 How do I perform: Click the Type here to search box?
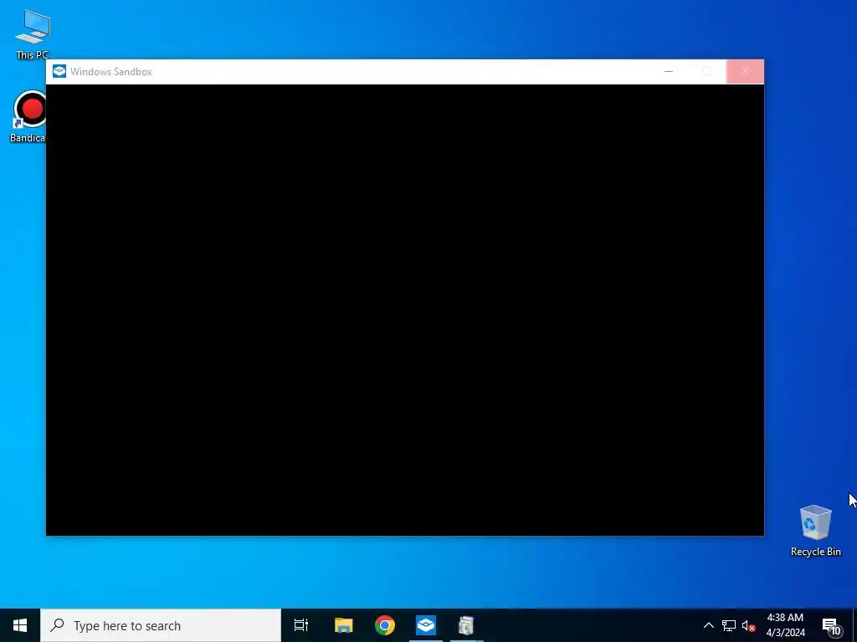(x=161, y=625)
